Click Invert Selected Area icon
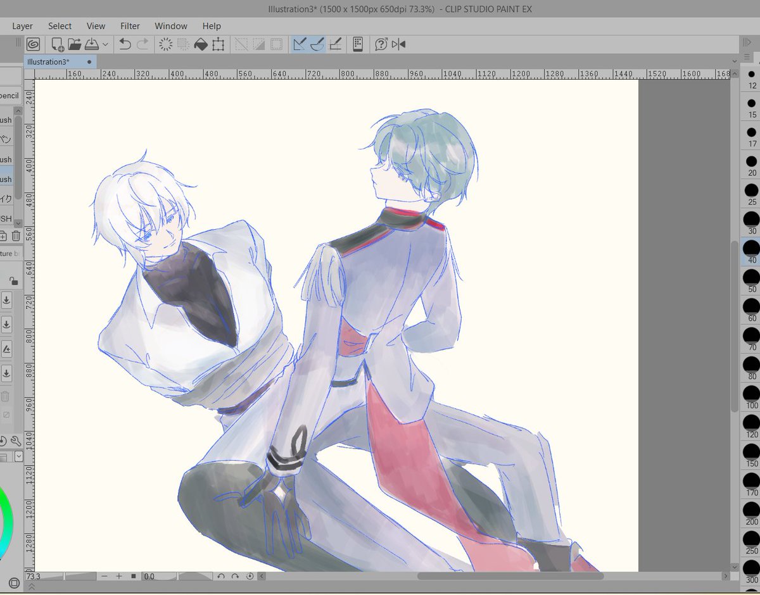 [x=259, y=44]
